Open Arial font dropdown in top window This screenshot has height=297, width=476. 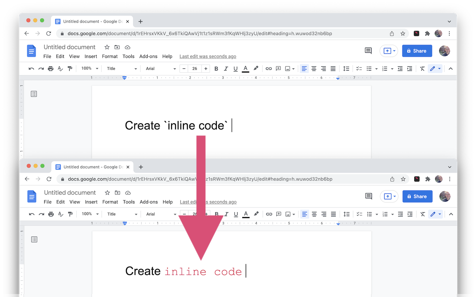pyautogui.click(x=161, y=69)
